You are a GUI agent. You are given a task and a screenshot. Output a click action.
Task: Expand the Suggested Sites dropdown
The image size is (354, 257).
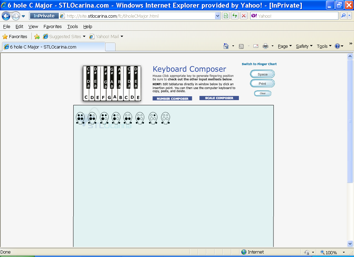click(84, 36)
